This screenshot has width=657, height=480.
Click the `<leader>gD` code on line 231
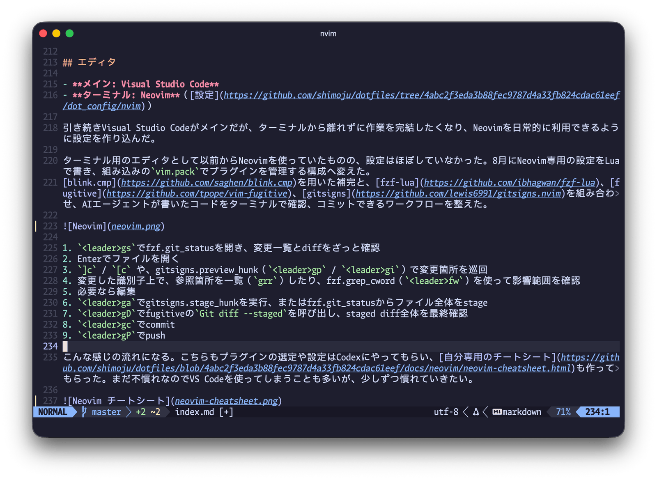(106, 314)
